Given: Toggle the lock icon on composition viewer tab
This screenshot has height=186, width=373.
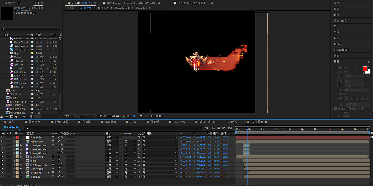Looking at the screenshot, I should 72,3.
